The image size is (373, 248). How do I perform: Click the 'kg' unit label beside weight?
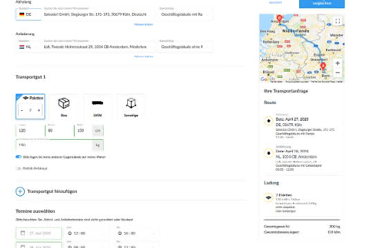[x=98, y=145]
